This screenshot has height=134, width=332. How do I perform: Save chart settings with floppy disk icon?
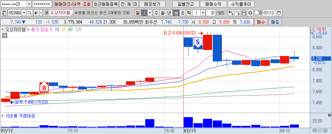click(244, 13)
